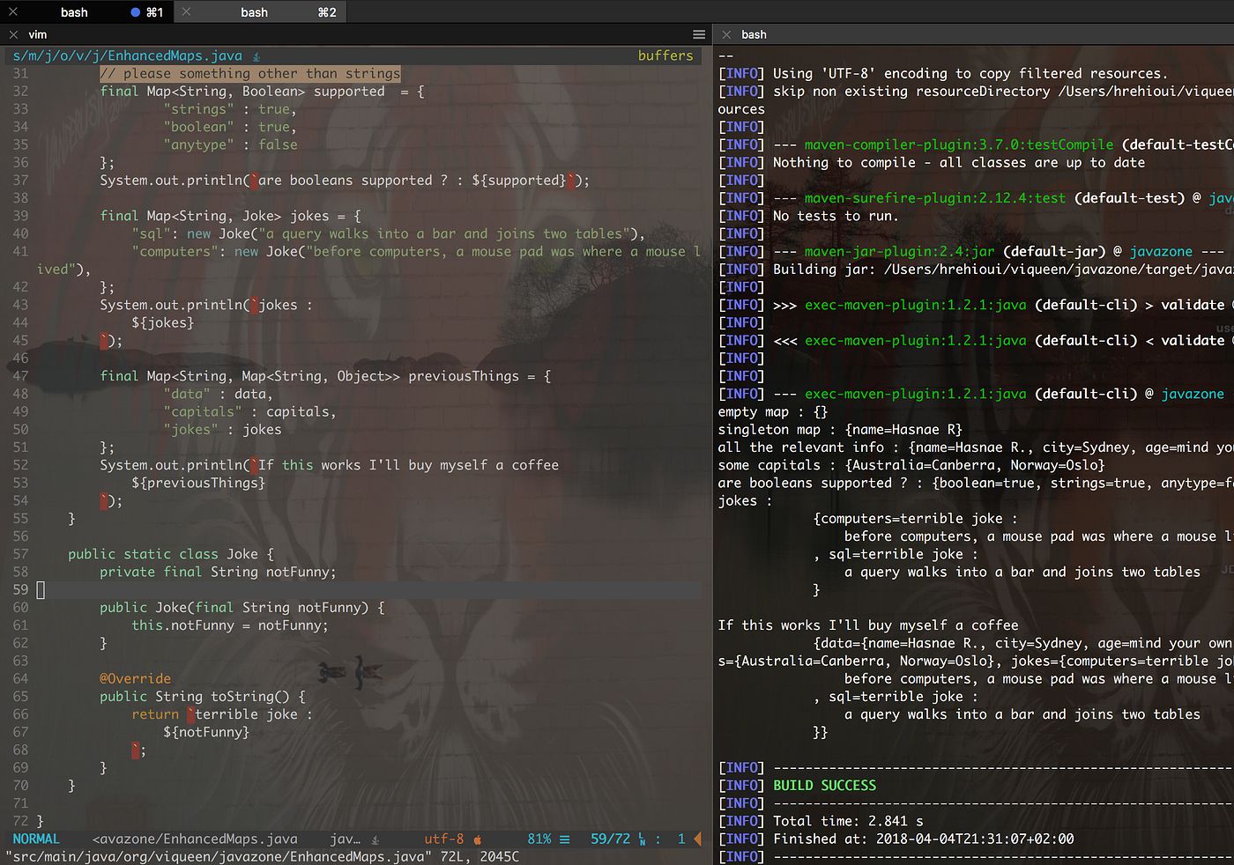Select the bash ⌘1 tab

coord(74,11)
